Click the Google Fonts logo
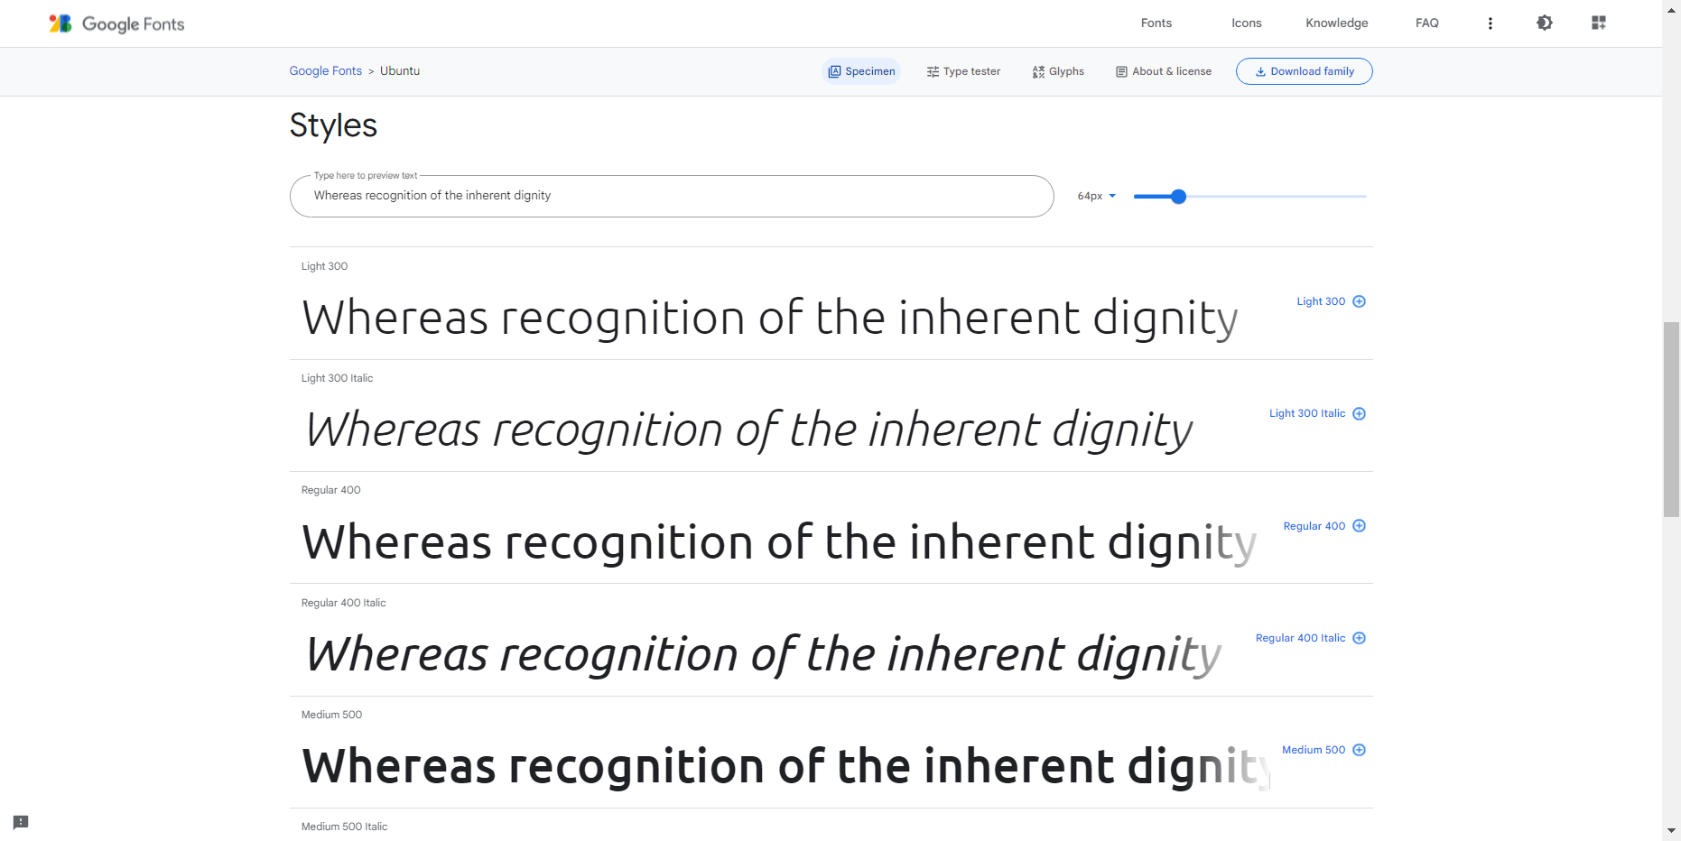Viewport: 1681px width, 841px height. [116, 23]
